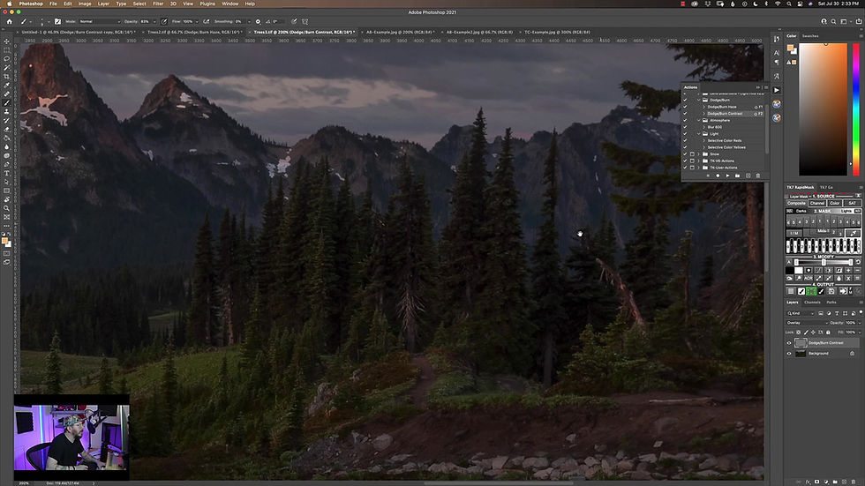Viewport: 865px width, 486px height.
Task: Click the lock position icon in Layers
Action: 813,333
